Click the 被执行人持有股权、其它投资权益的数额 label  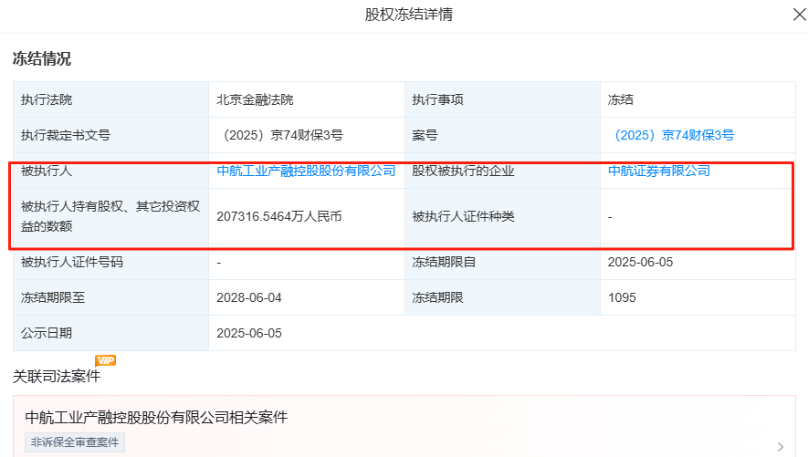[110, 216]
